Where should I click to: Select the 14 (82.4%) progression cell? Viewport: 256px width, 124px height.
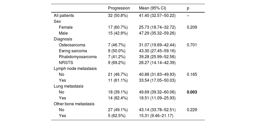click(118, 98)
